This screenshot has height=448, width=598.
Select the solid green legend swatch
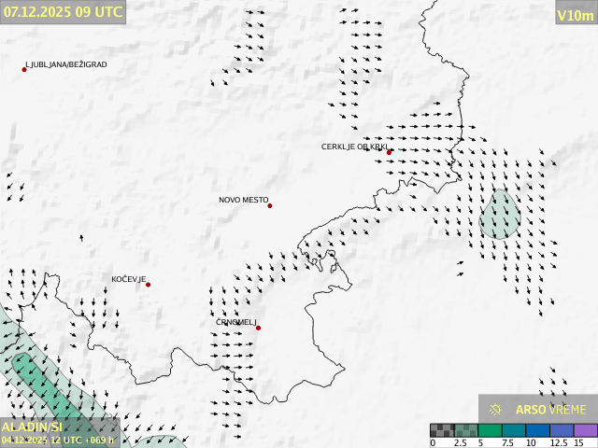[x=490, y=430]
